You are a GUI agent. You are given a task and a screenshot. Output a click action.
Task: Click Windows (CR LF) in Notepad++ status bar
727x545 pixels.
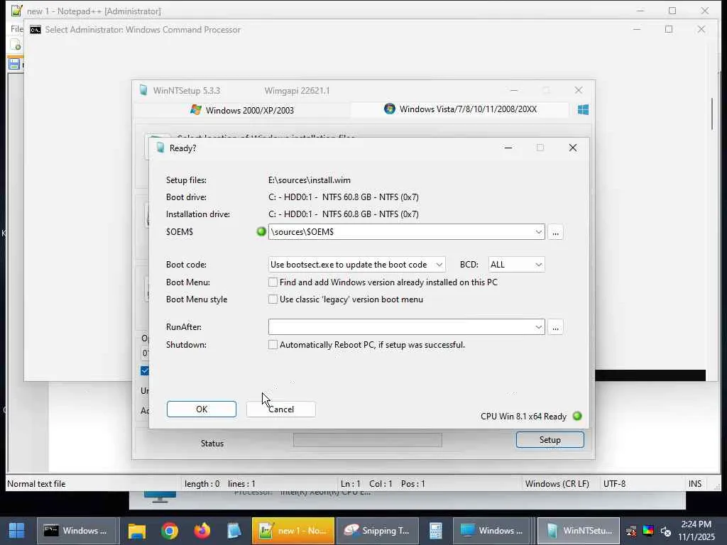tap(557, 484)
